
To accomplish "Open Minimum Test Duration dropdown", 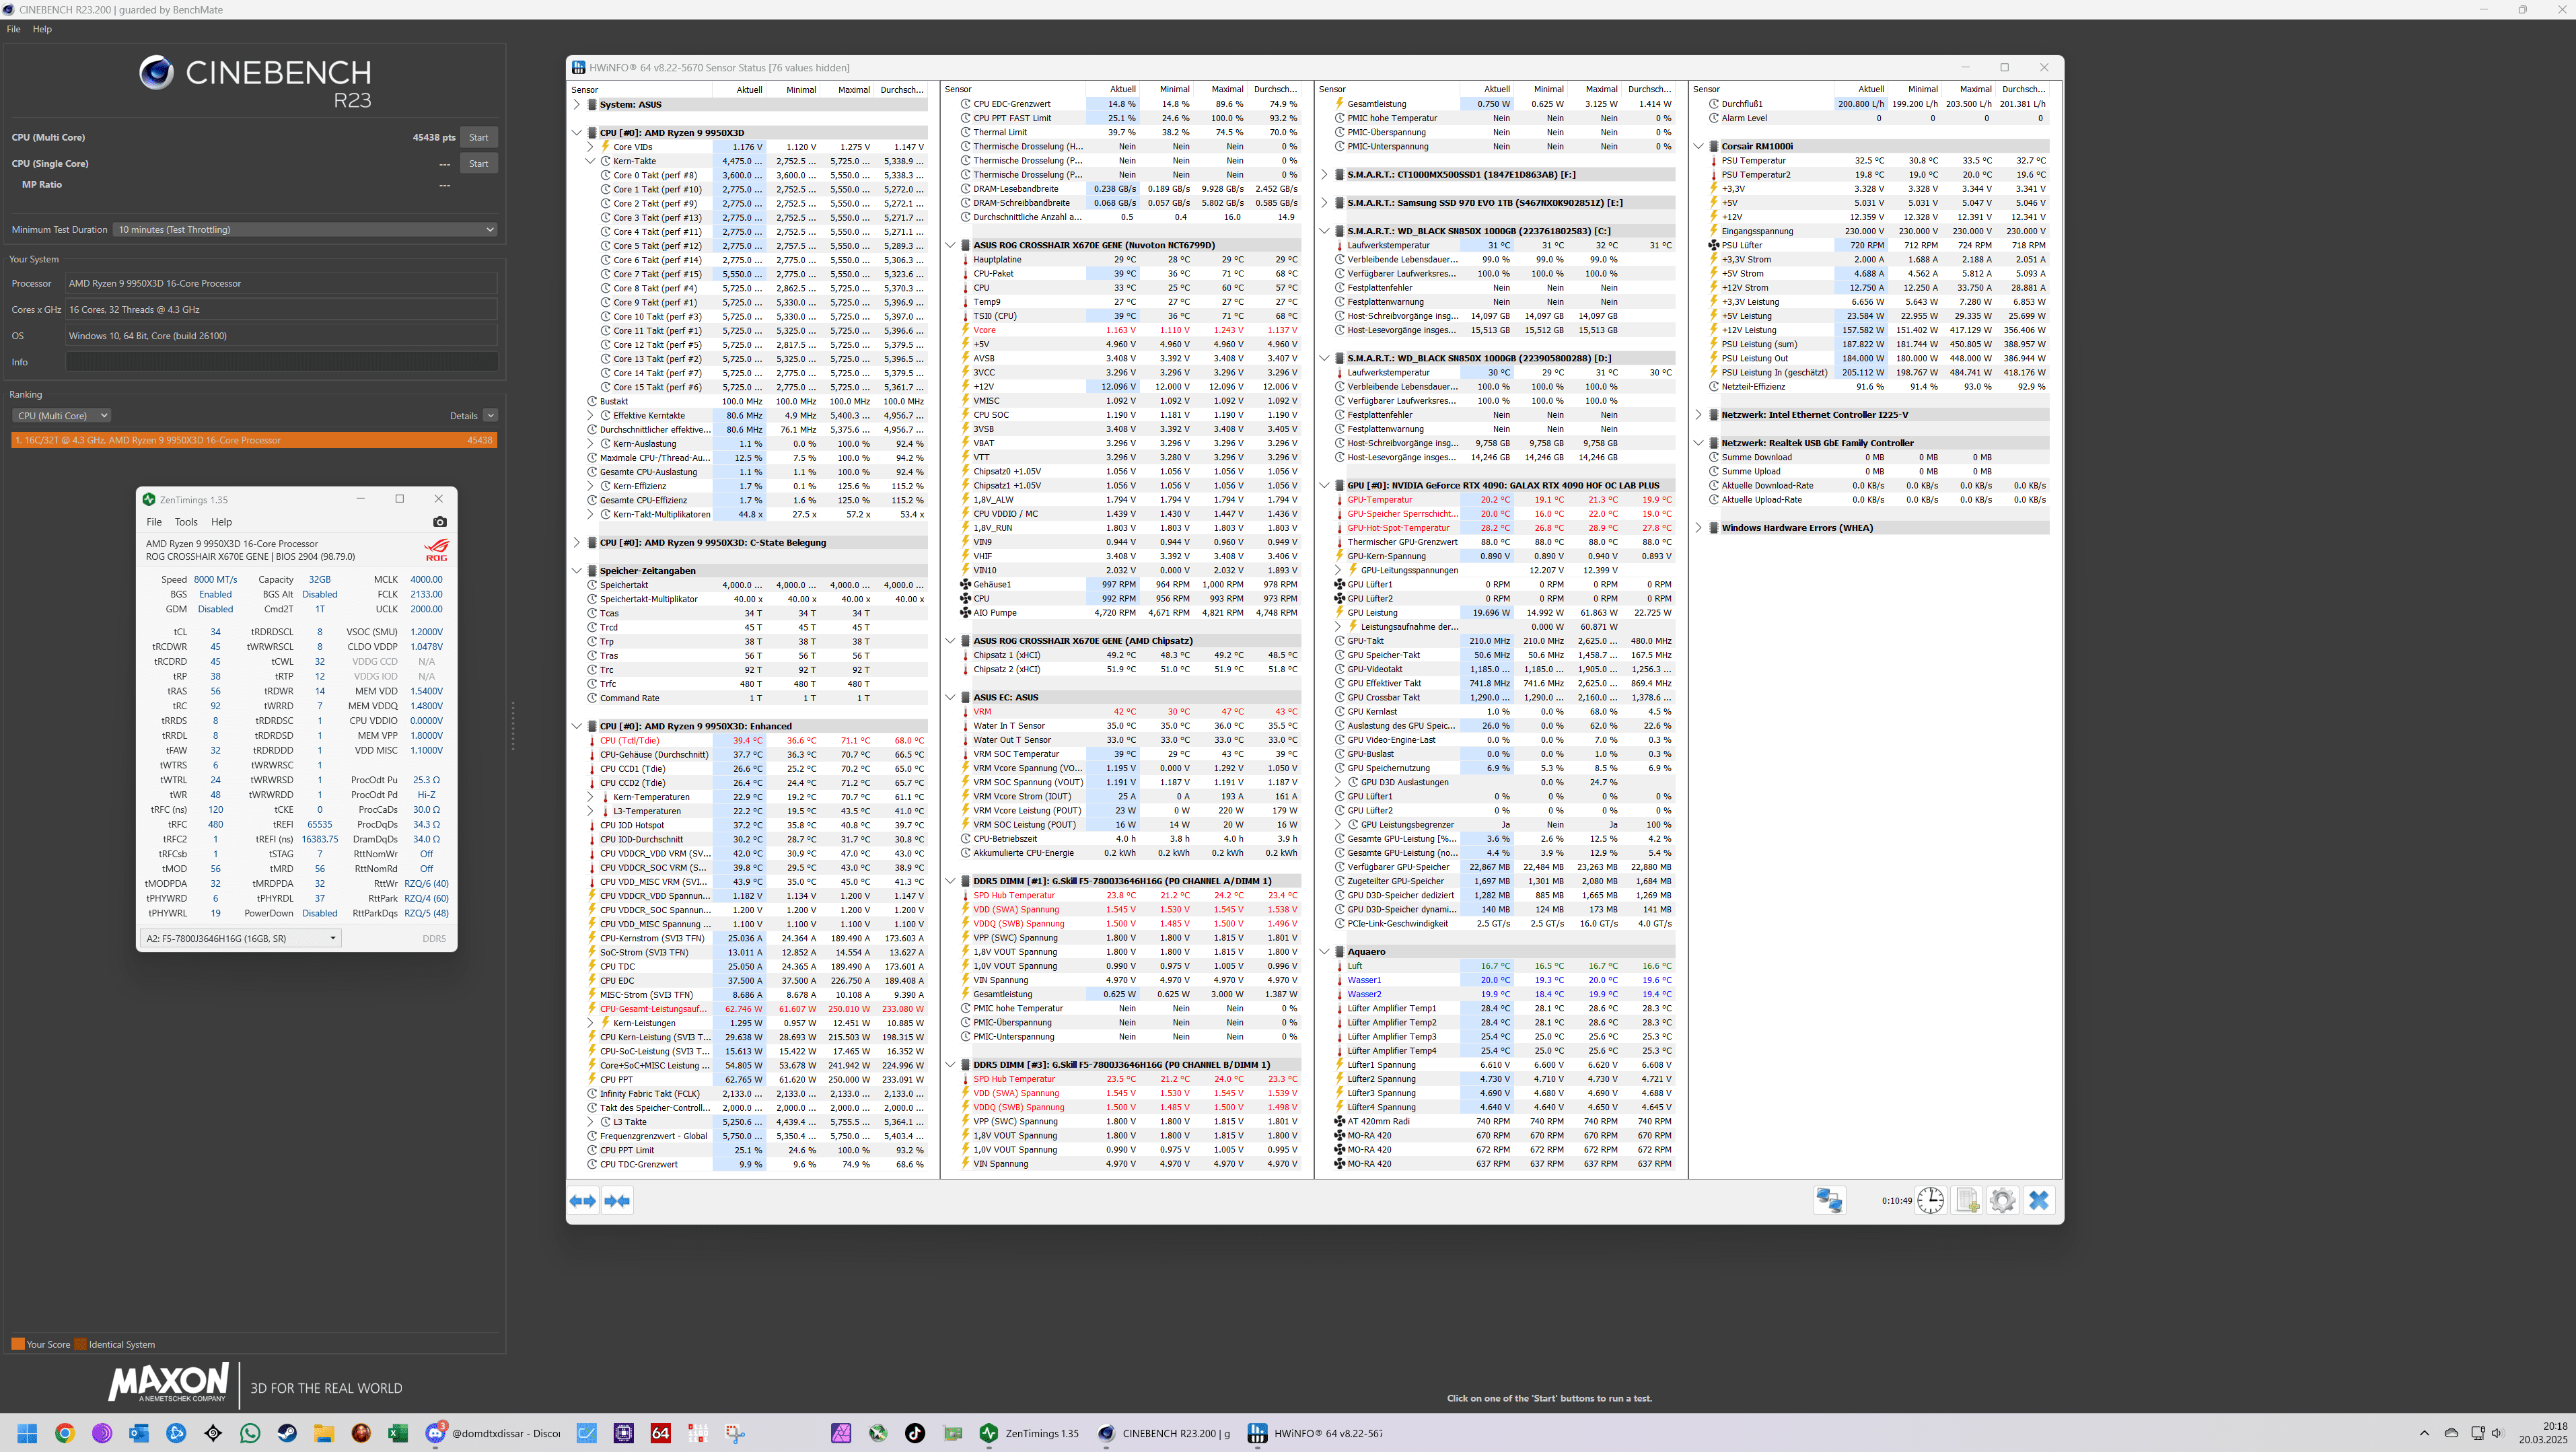I will pos(304,230).
